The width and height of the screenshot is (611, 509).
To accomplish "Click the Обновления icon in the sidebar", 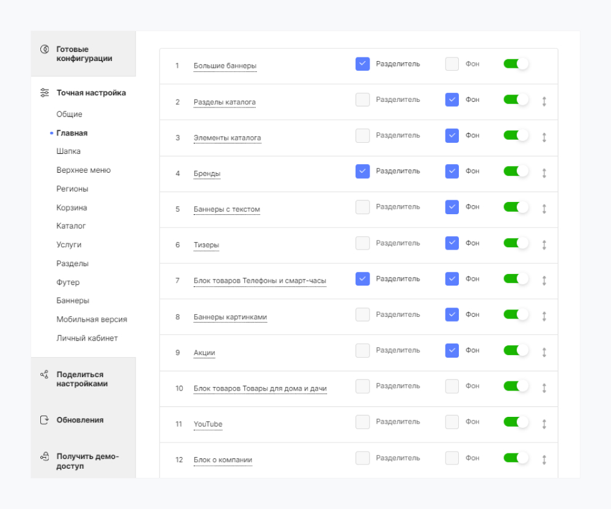I will [45, 420].
